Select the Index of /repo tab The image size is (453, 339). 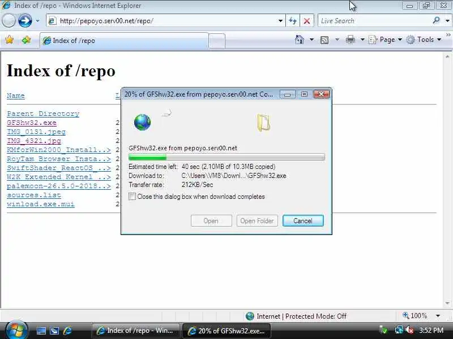tap(124, 41)
